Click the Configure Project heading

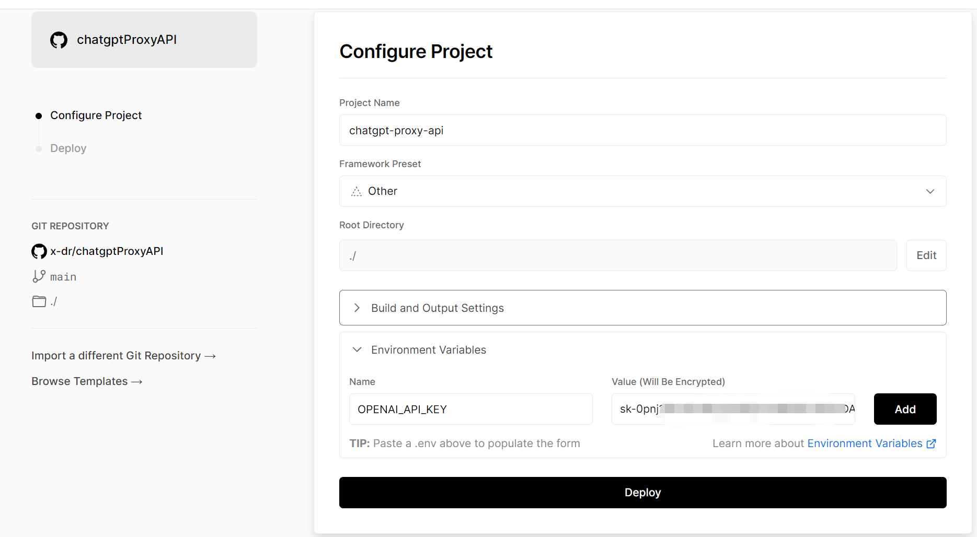[x=416, y=52]
